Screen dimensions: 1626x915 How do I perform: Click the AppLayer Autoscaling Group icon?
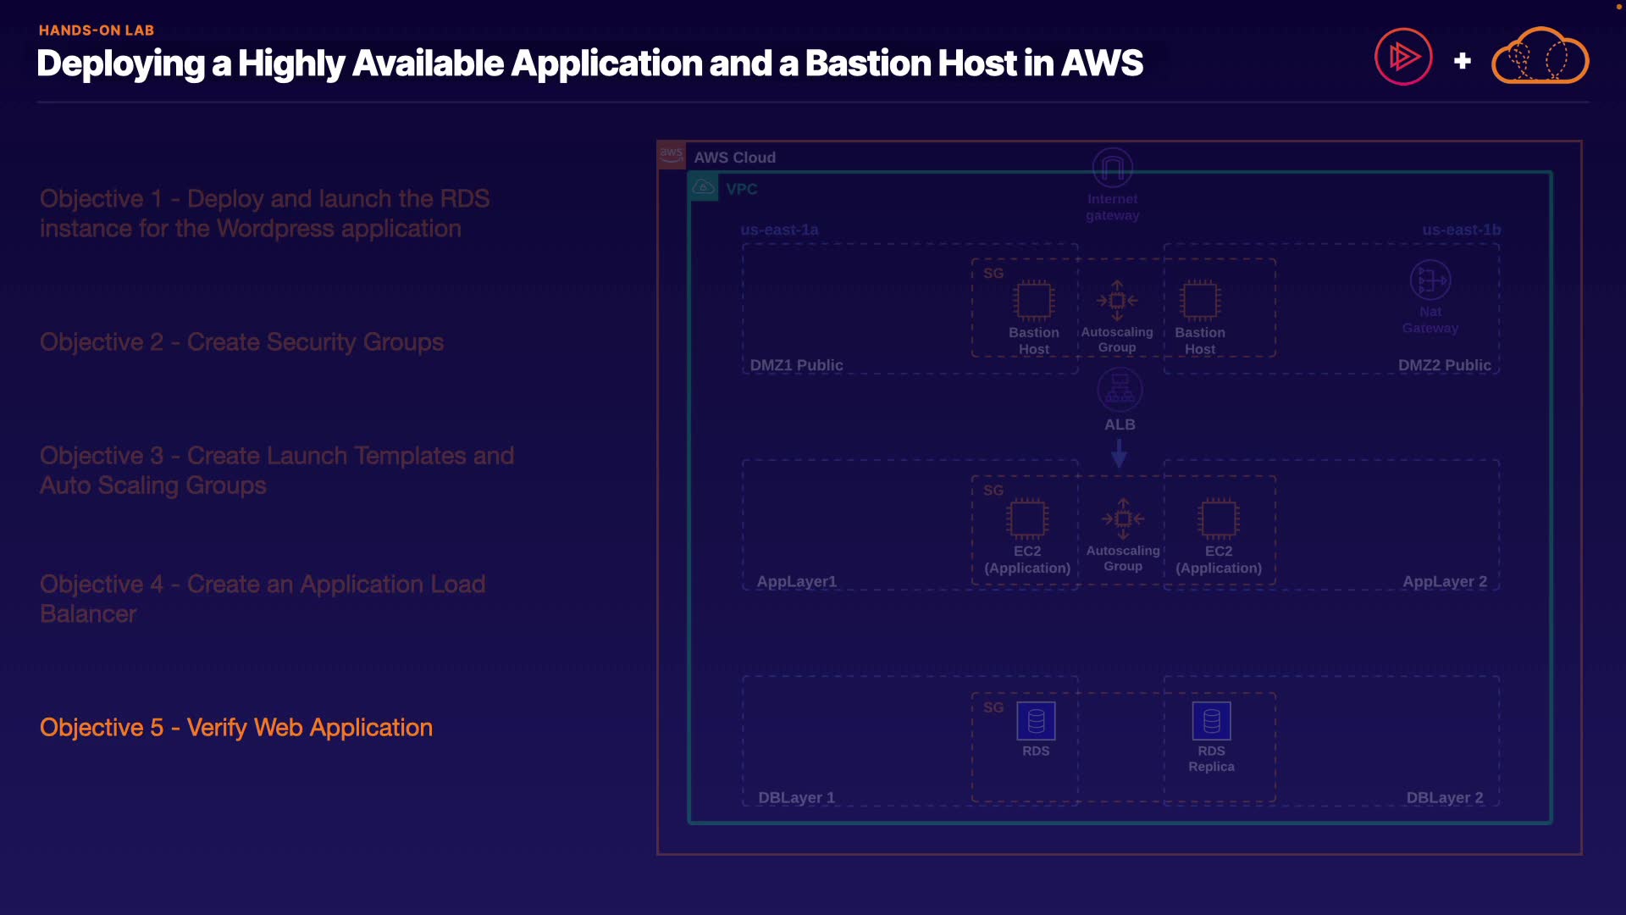pyautogui.click(x=1123, y=518)
